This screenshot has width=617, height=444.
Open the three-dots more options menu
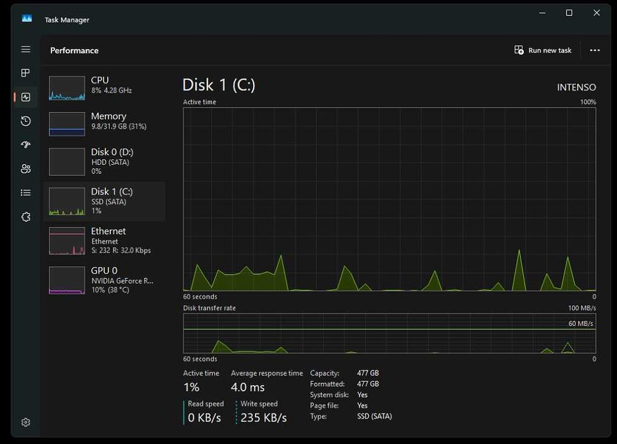(x=595, y=50)
